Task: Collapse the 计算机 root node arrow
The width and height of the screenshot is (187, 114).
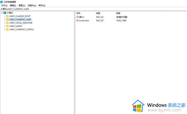Action: [2, 13]
